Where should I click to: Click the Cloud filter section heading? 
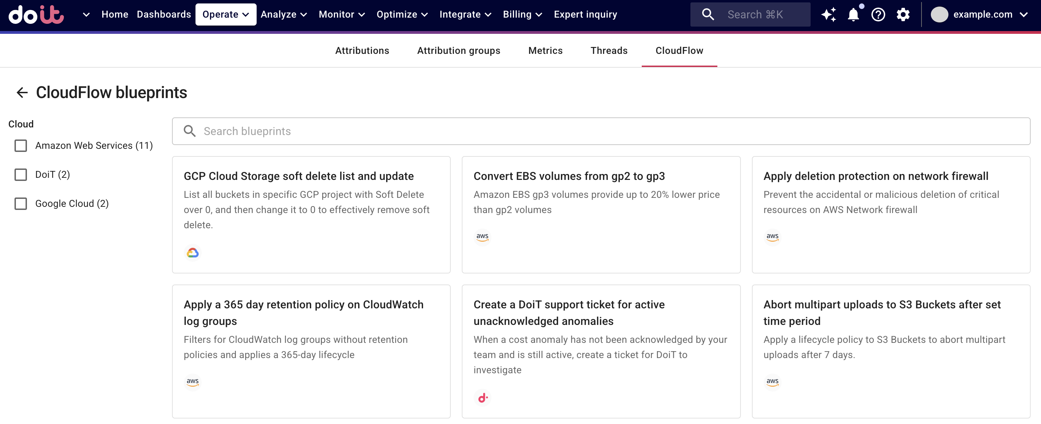pos(21,124)
